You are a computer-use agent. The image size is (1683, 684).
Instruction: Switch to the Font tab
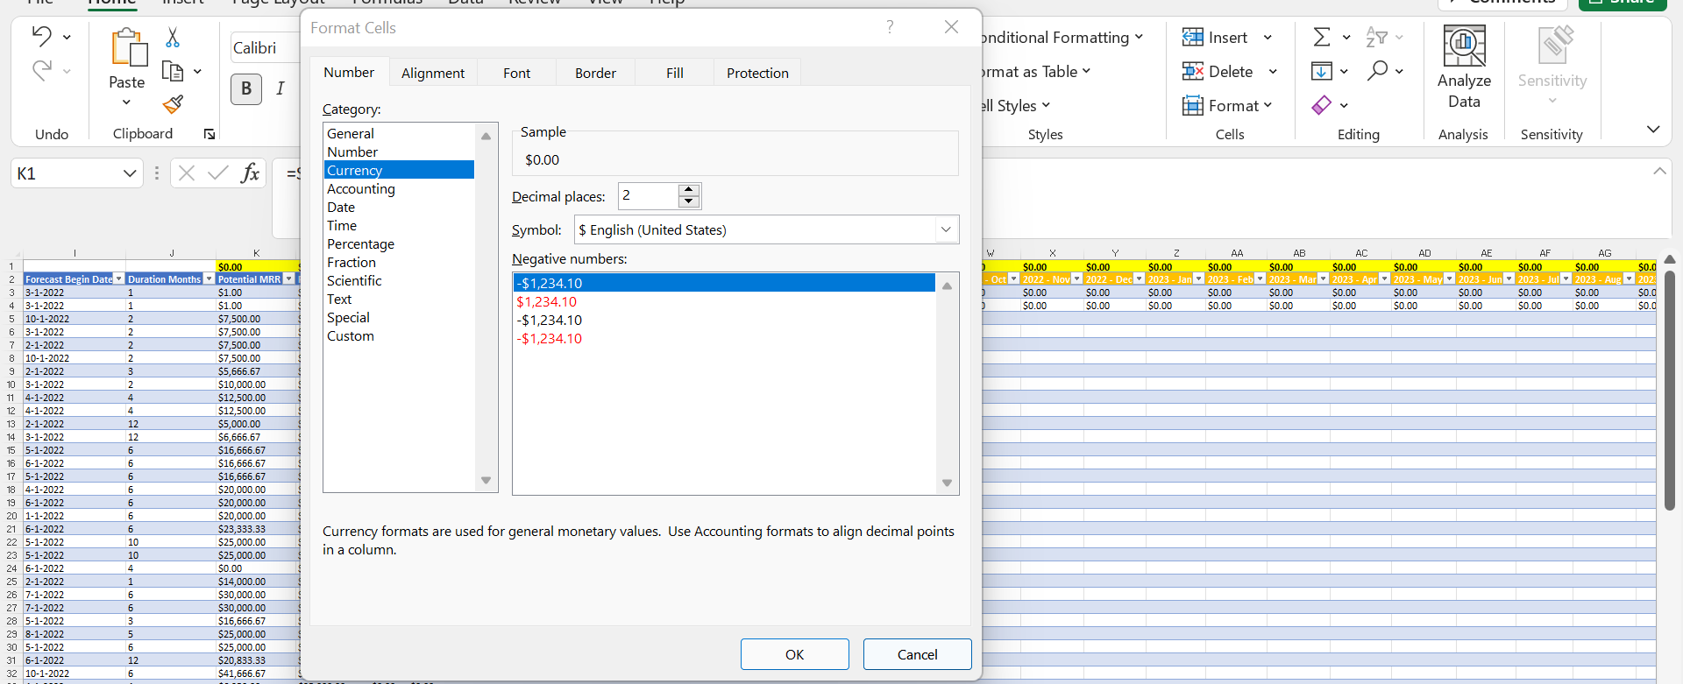click(x=517, y=73)
